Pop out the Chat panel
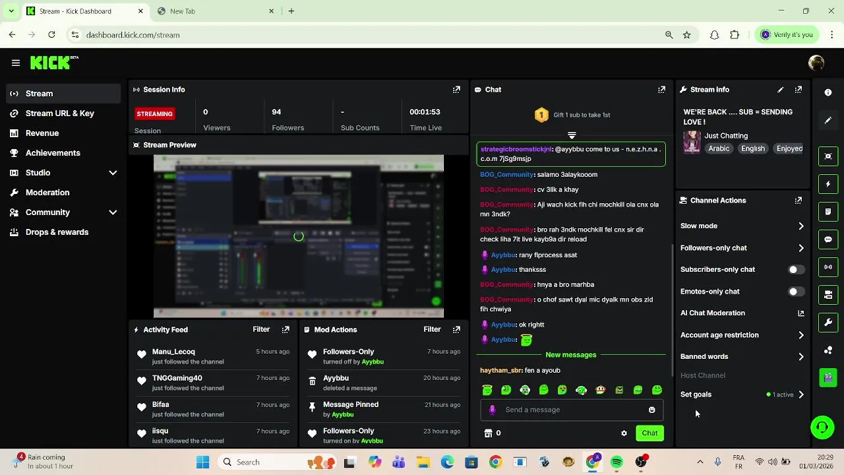This screenshot has width=844, height=475. point(661,90)
